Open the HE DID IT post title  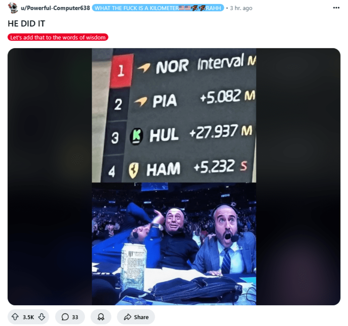(26, 23)
